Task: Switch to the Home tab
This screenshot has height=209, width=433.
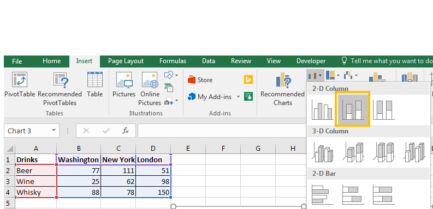Action: [52, 61]
